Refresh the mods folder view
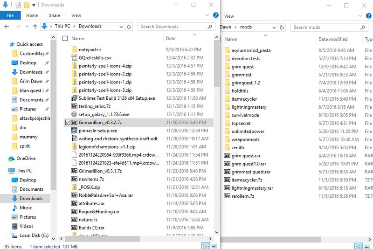The width and height of the screenshot is (373, 249). [282, 28]
